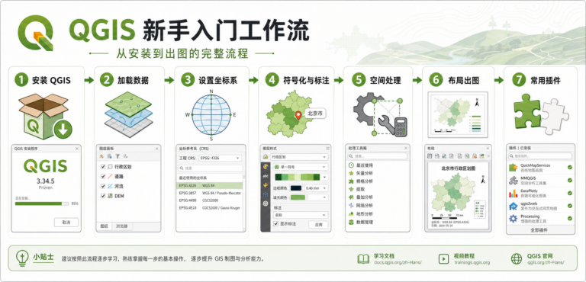Click the 取消 button in the installer
This screenshot has width=586, height=282.
click(x=66, y=223)
